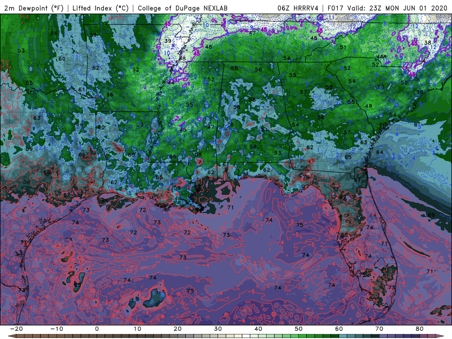Click the "2m Dewpoint (°F)" title text
The height and width of the screenshot is (339, 452).
pos(34,8)
